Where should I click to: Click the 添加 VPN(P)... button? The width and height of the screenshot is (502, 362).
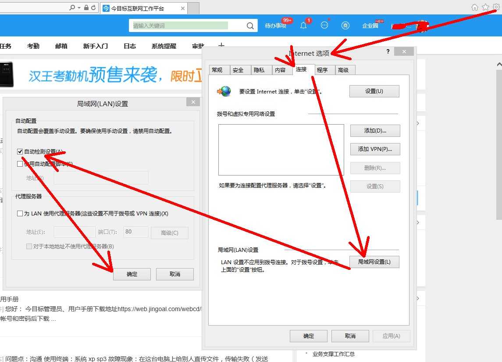[x=375, y=149]
